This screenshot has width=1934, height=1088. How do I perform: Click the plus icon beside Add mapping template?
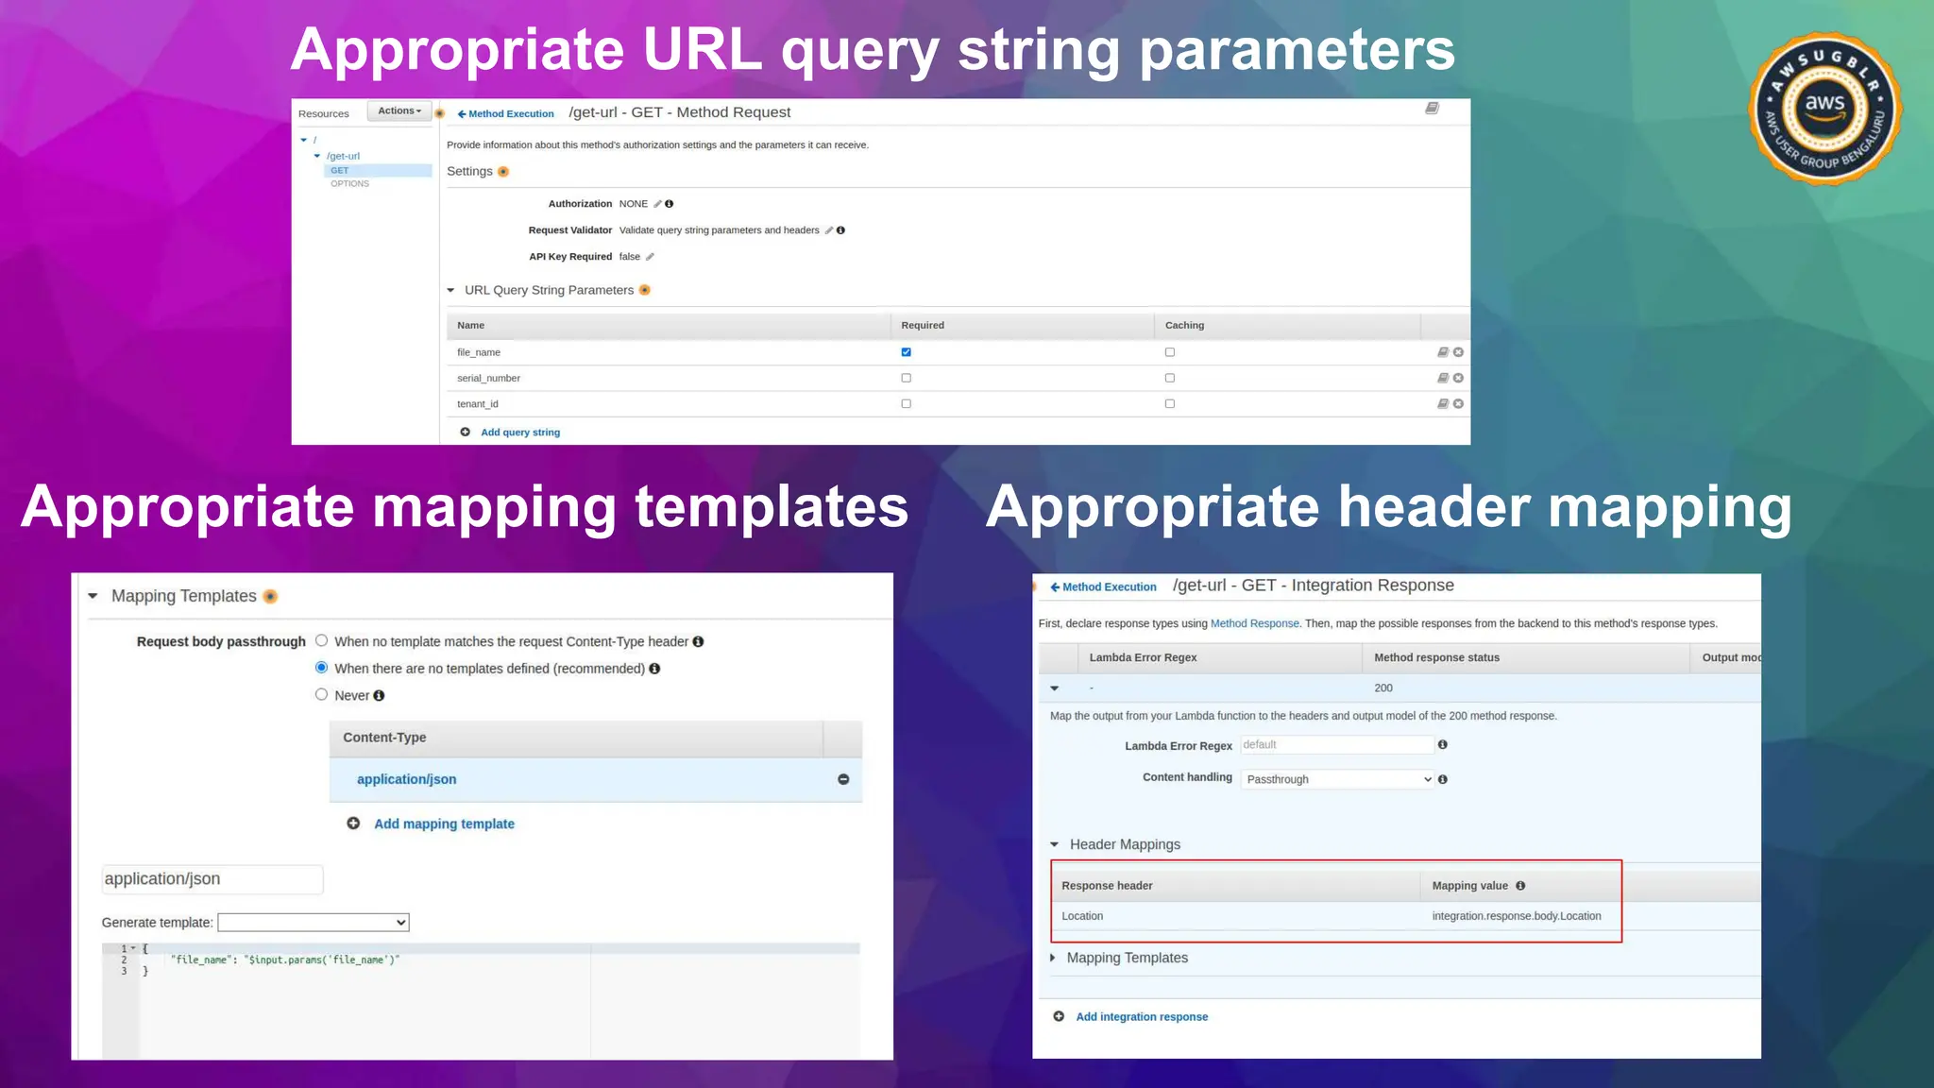(353, 824)
